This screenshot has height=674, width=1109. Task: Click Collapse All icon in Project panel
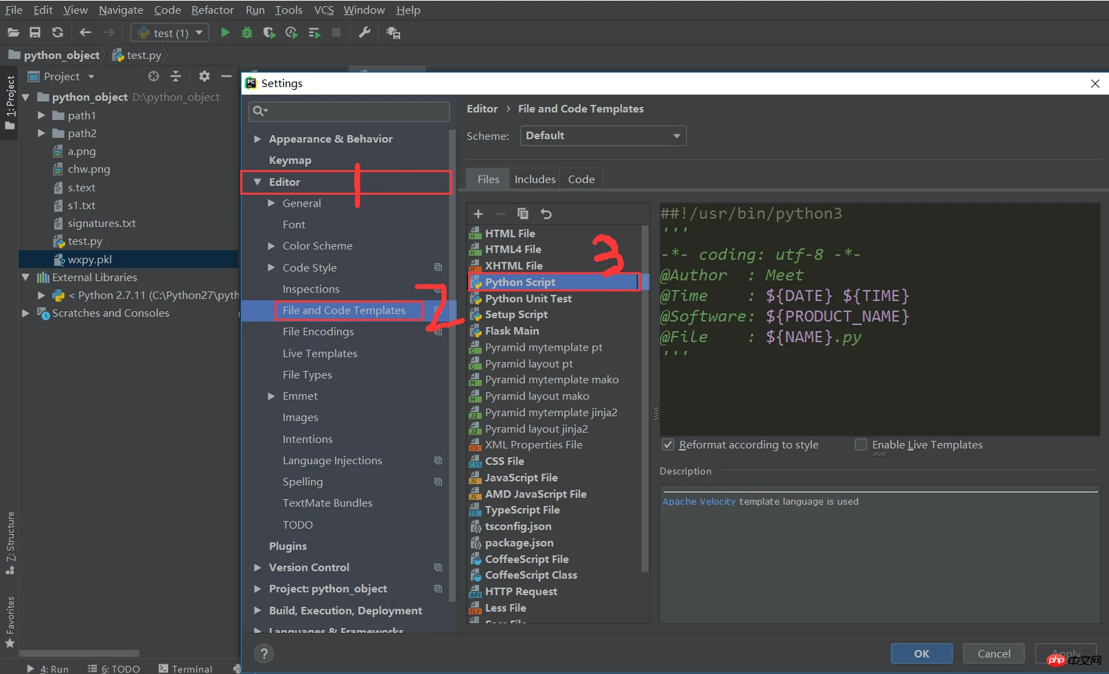[x=176, y=76]
